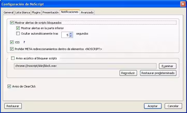Increase seconds with the spinner up arrow
Viewport: 187px width, 113px height.
(71, 34)
